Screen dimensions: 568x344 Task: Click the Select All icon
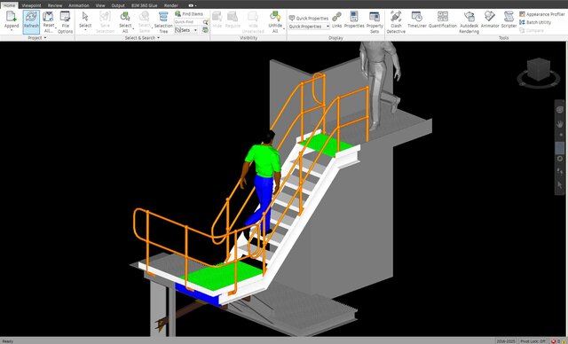125,16
